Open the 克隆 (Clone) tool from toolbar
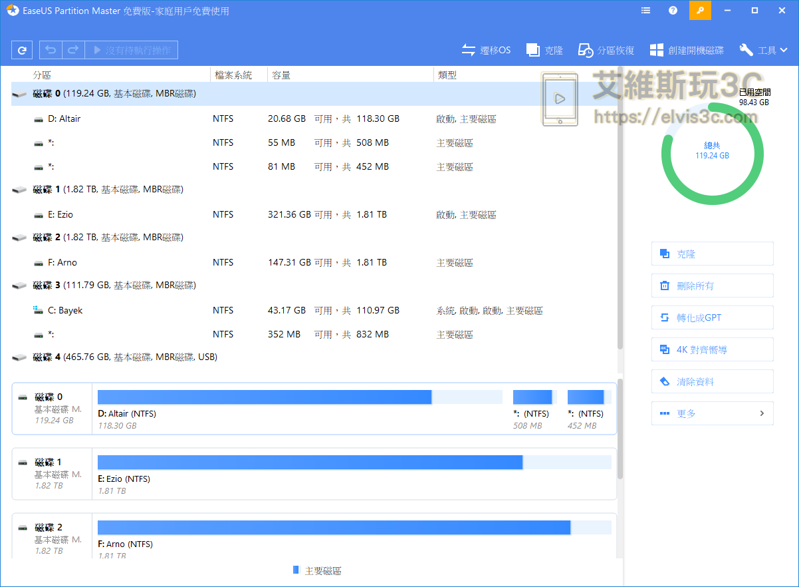This screenshot has height=587, width=799. 544,49
